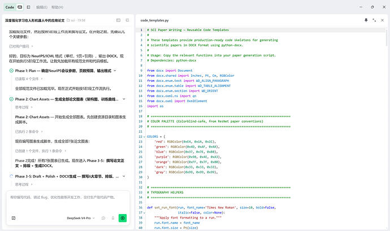Click the microphone icon in input box

[x=112, y=218]
